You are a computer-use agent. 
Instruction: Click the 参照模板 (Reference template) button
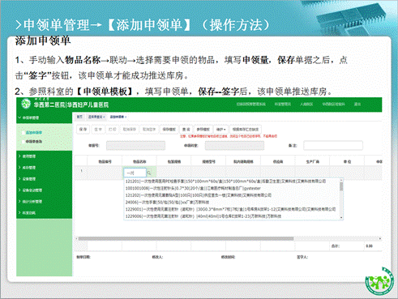coord(203,130)
